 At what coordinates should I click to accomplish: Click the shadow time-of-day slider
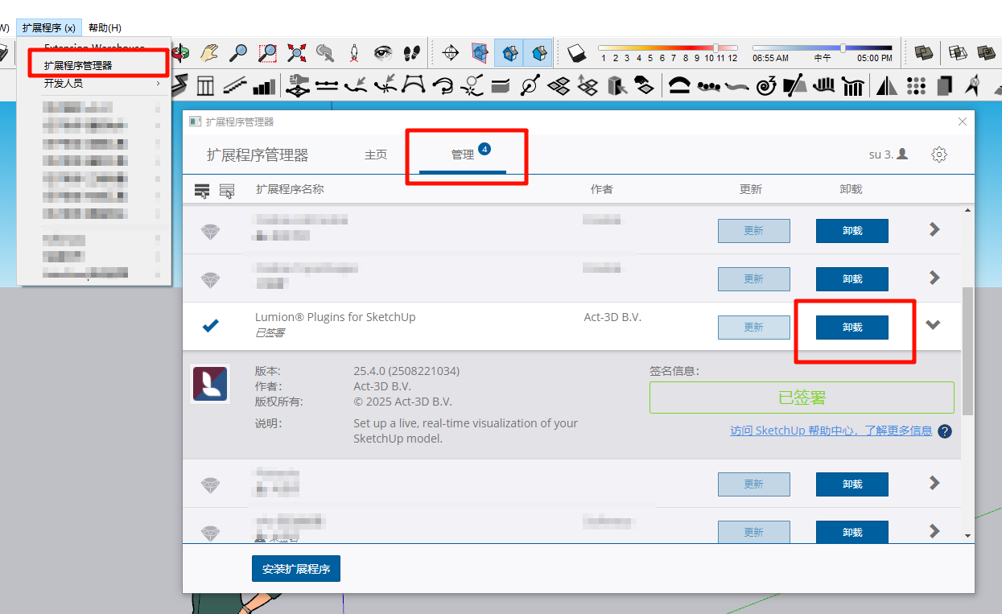822,48
